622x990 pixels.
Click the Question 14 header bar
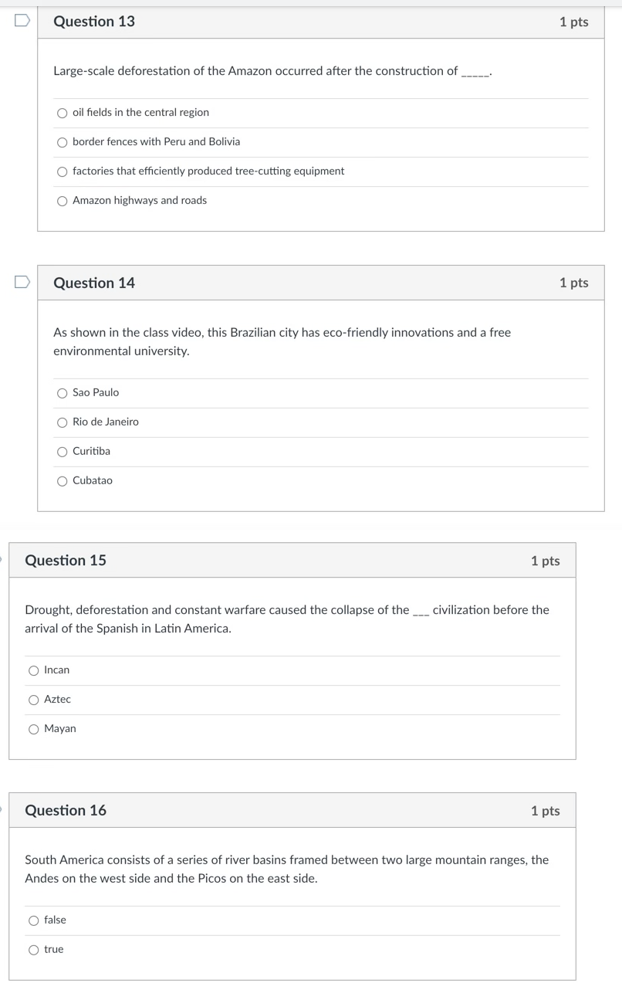[x=93, y=283]
